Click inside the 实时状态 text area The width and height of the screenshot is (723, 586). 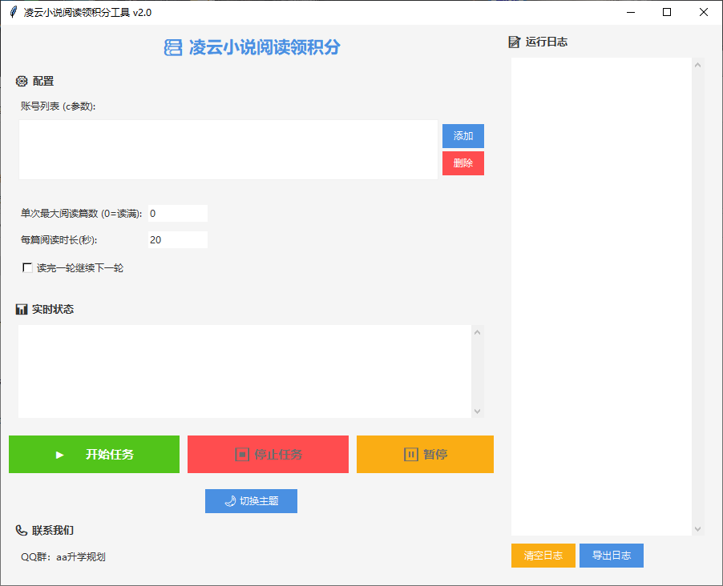[244, 371]
